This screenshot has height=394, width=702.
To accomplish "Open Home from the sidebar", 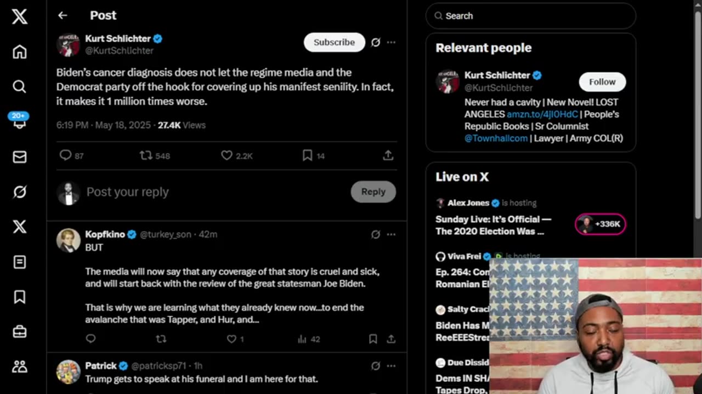I will click(x=20, y=52).
